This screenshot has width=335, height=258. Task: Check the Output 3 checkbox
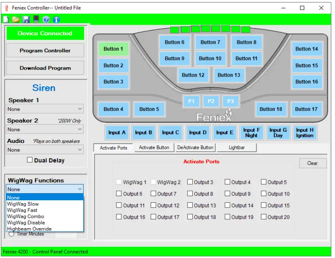190,182
